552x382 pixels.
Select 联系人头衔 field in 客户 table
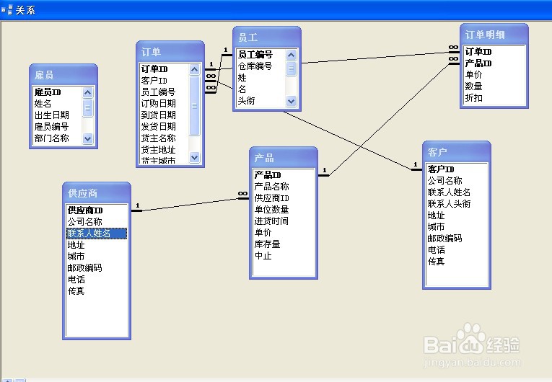[457, 204]
